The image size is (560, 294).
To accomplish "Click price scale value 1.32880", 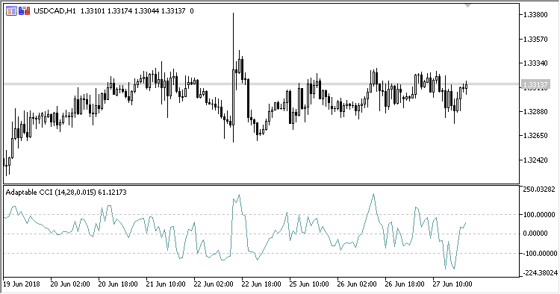I will [535, 112].
